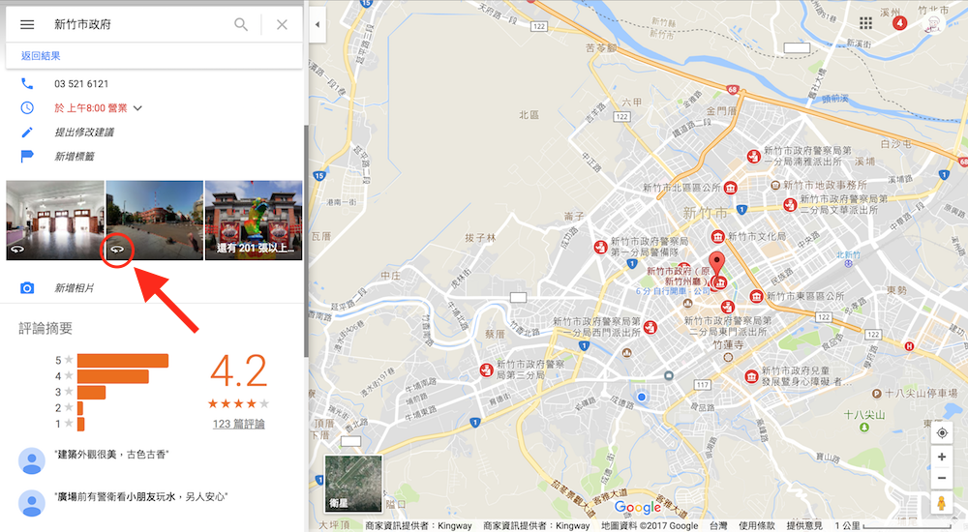
Task: Click the 新竹市東區區公所 map marker
Action: coord(756,297)
